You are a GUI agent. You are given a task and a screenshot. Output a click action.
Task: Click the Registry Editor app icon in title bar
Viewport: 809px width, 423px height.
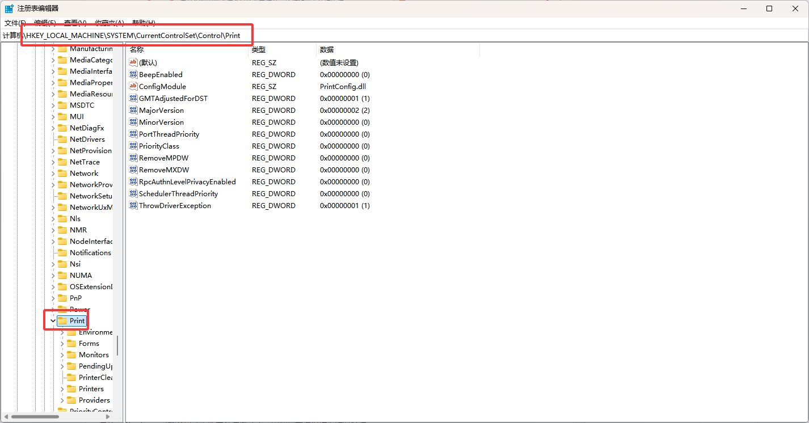coord(9,9)
